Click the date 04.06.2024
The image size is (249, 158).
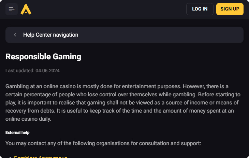click(x=48, y=71)
